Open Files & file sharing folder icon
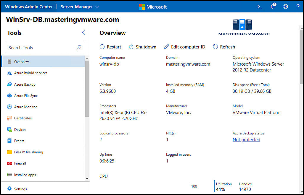 click(9, 152)
